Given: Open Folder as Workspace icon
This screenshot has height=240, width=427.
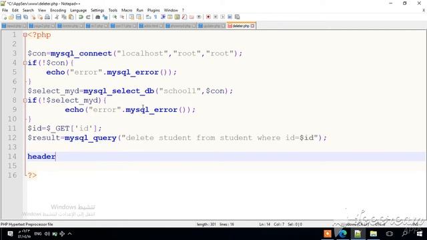Looking at the screenshot, I should (191, 17).
